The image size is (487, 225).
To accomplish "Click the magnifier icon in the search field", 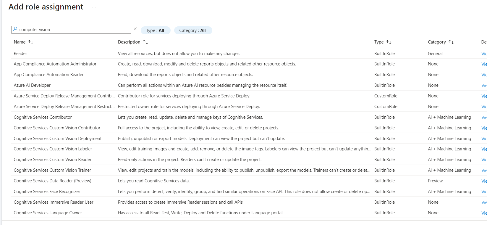I will (x=15, y=29).
